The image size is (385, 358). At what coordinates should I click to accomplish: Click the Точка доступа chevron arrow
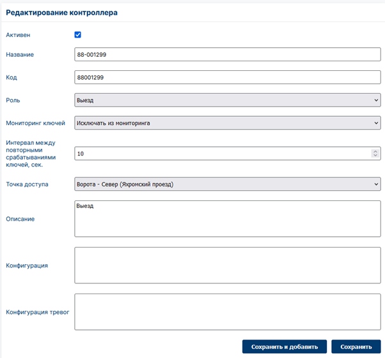[x=376, y=184]
